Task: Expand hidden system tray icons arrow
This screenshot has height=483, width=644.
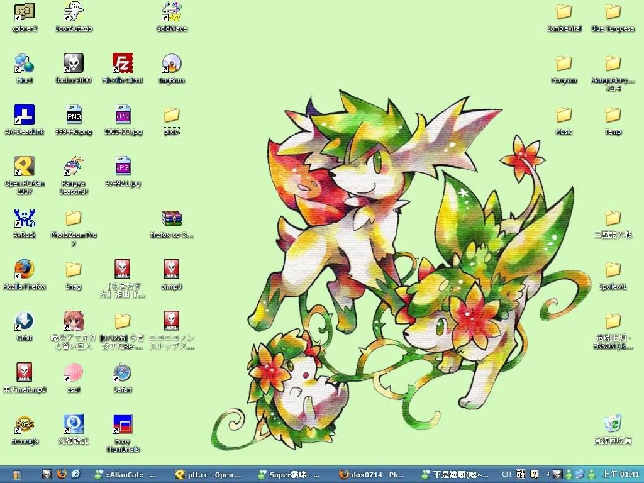Action: pyautogui.click(x=547, y=475)
